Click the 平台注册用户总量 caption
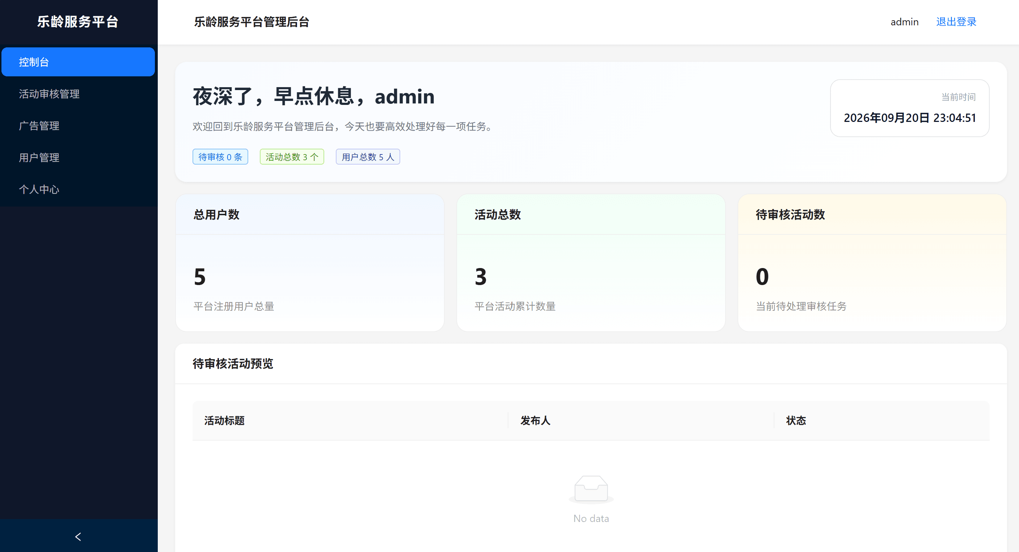The image size is (1019, 552). coord(234,306)
